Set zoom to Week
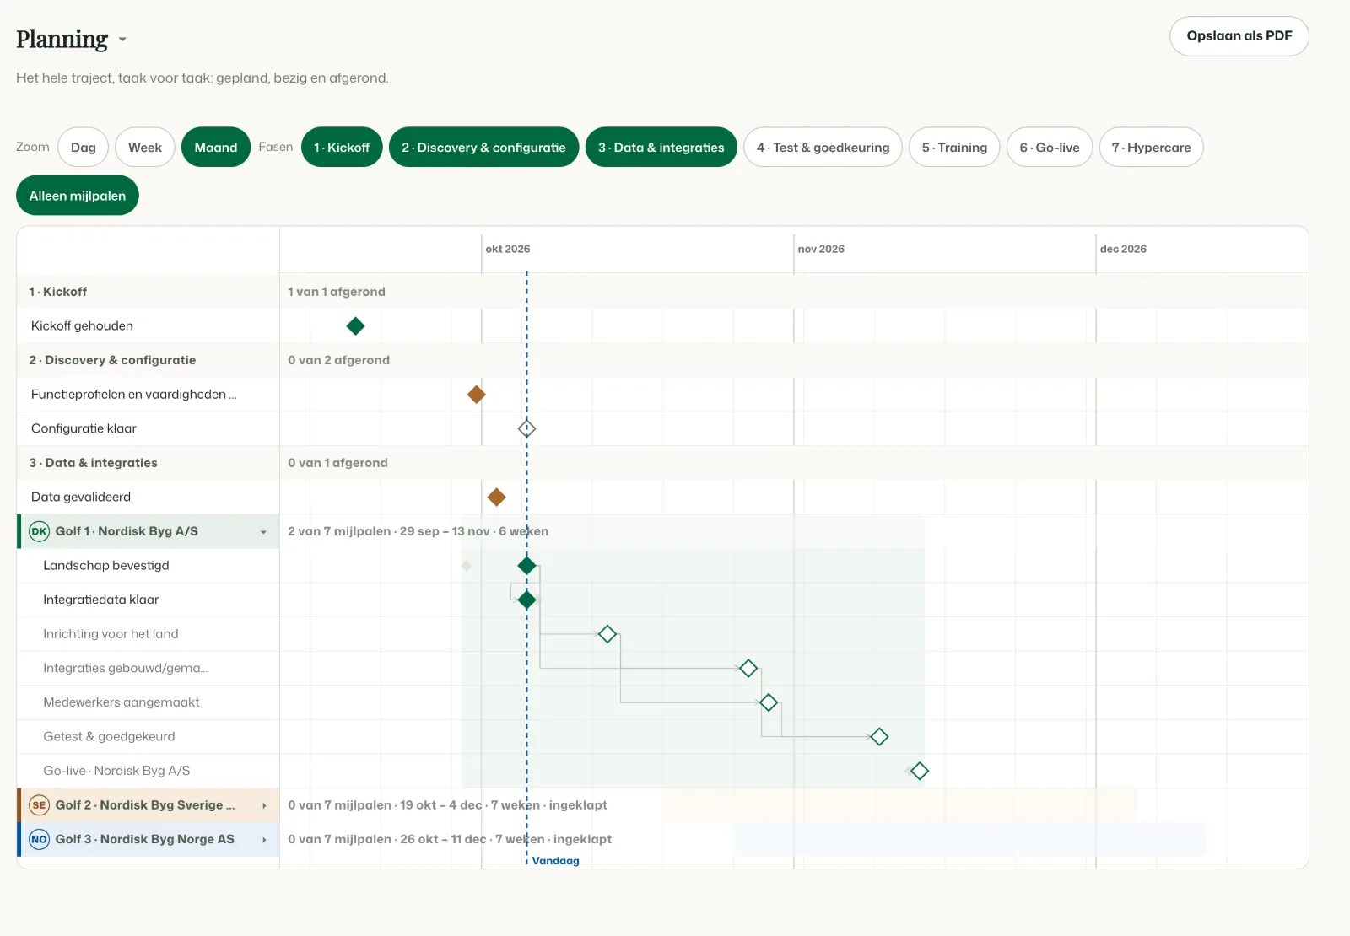 [x=145, y=147]
